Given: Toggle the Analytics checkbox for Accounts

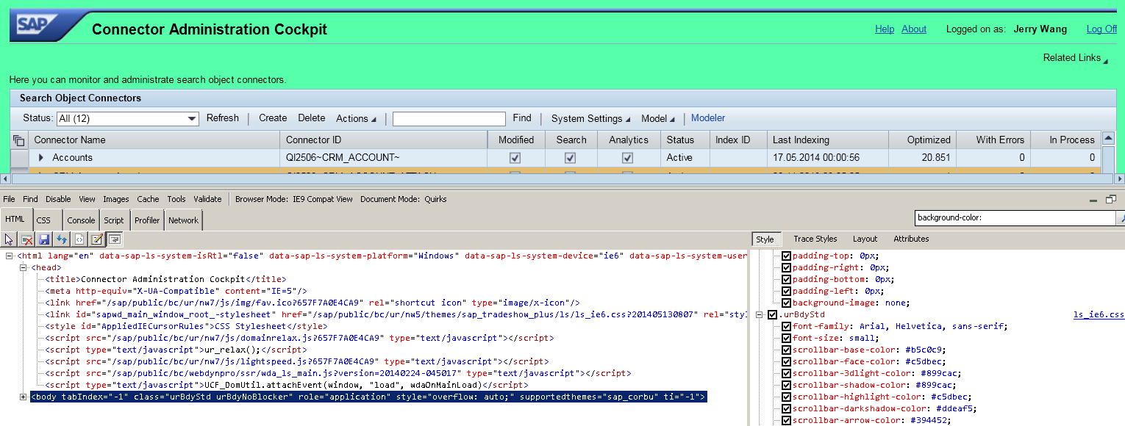Looking at the screenshot, I should point(627,157).
